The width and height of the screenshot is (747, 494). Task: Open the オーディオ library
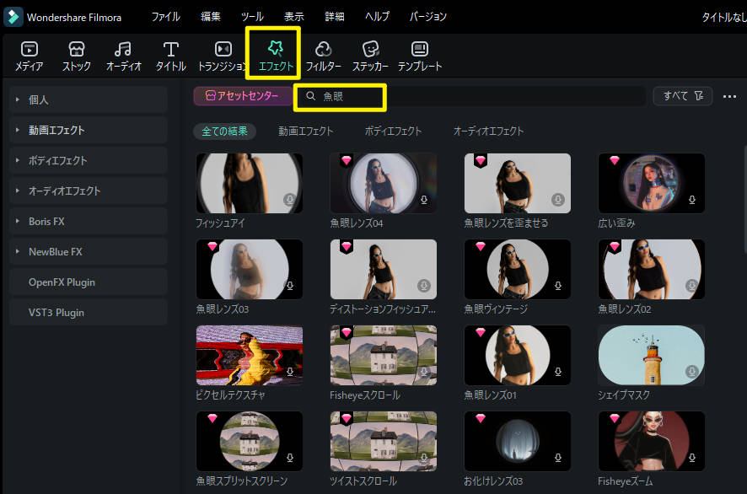click(x=123, y=55)
